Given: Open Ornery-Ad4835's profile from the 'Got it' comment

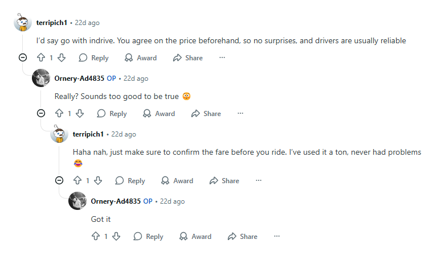Looking at the screenshot, I should click(x=115, y=201).
